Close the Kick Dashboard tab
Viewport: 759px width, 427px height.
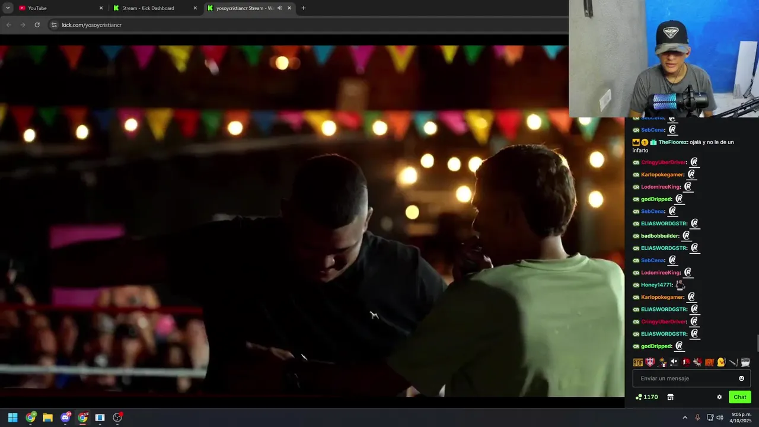(x=195, y=8)
